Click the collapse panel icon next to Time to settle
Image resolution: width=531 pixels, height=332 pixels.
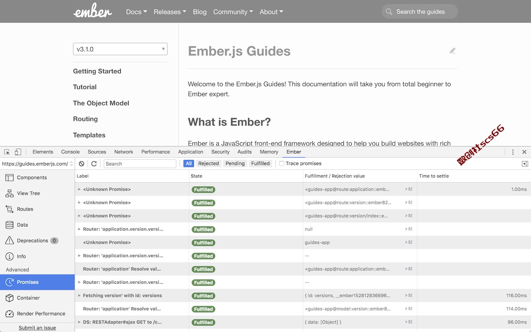tap(525, 164)
